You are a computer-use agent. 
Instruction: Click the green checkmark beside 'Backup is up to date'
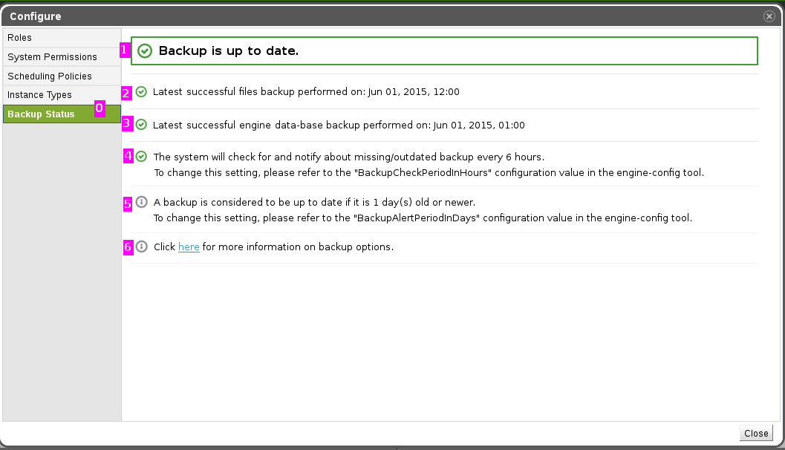tap(145, 51)
